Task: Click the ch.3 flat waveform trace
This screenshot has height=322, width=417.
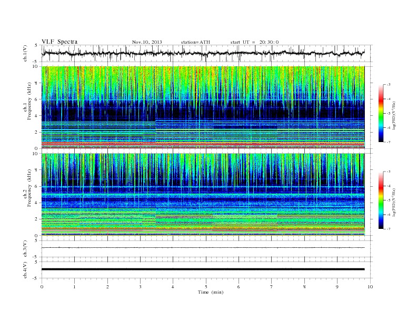Action: [203, 248]
